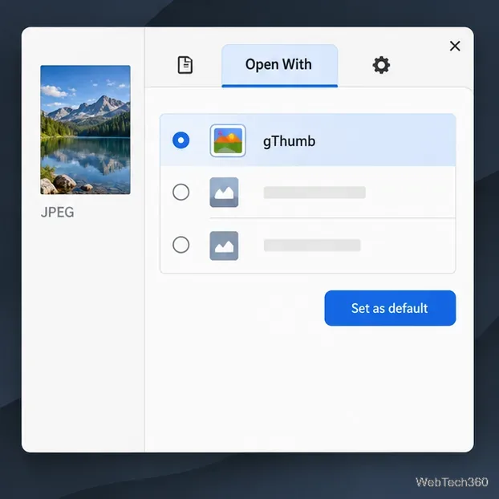The width and height of the screenshot is (499, 499).
Task: Select the gThumb radio button
Action: pos(181,140)
